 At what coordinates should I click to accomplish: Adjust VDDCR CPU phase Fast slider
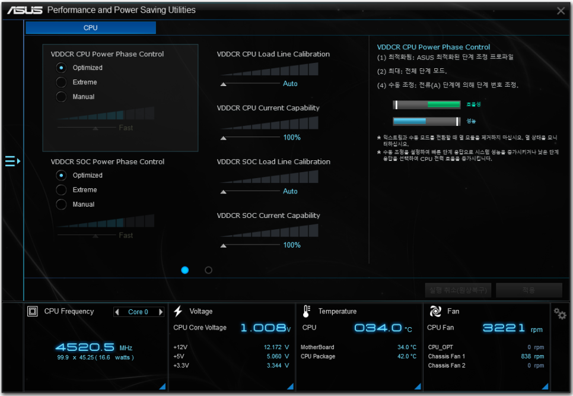coord(87,128)
